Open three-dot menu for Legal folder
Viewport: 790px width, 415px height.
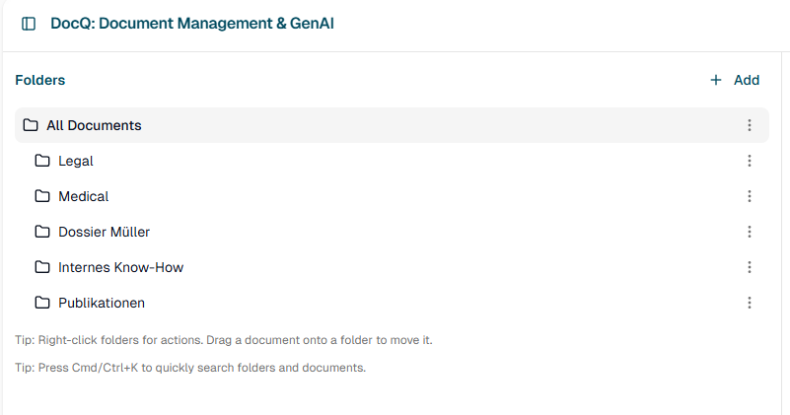click(x=750, y=161)
